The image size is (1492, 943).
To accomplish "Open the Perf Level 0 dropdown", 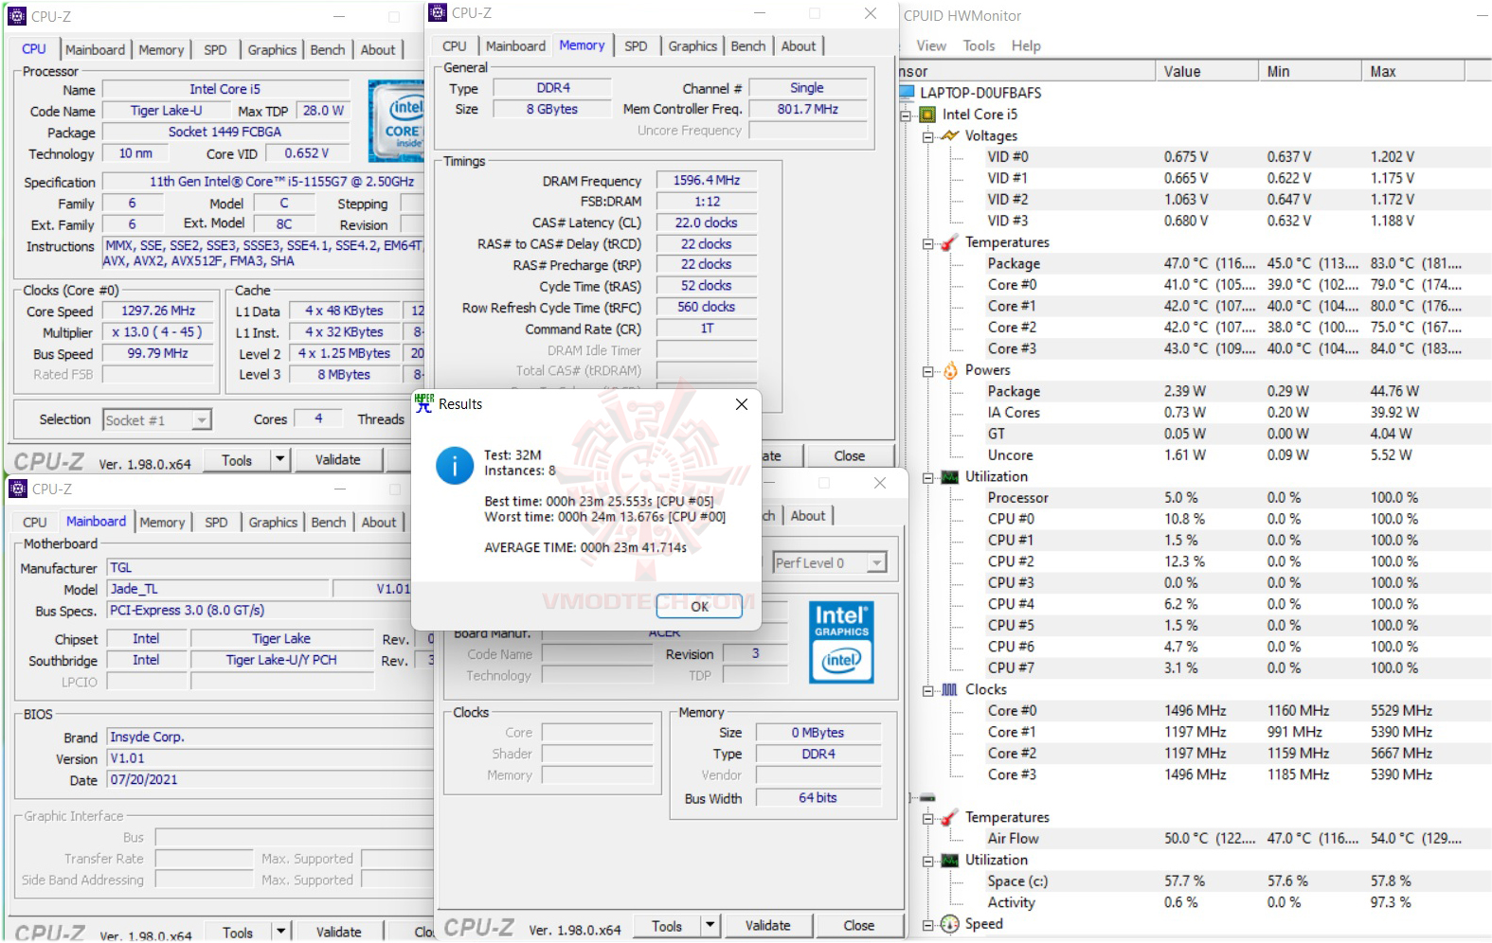I will click(877, 563).
